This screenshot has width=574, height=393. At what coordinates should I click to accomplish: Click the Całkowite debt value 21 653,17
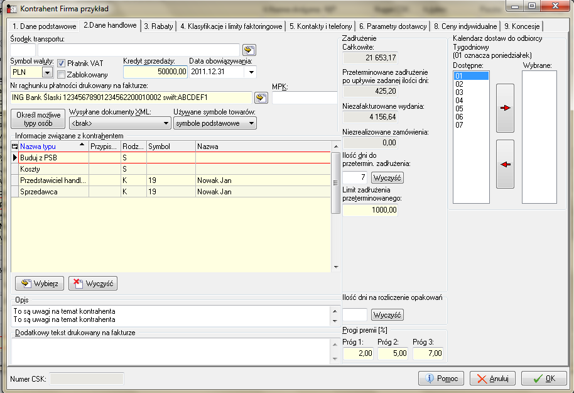coord(370,58)
